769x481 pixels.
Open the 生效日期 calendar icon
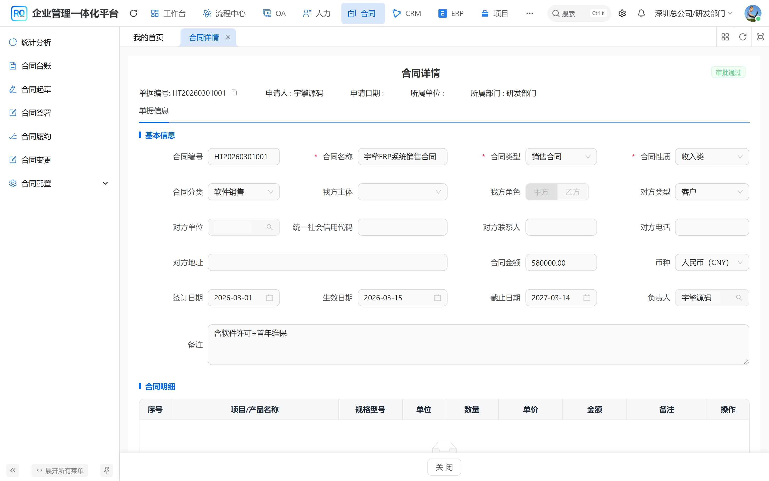click(x=437, y=298)
